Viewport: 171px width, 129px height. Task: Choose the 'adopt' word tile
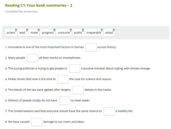(x=109, y=33)
